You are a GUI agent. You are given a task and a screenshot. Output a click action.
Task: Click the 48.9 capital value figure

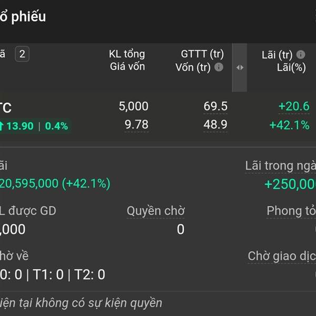(x=215, y=124)
